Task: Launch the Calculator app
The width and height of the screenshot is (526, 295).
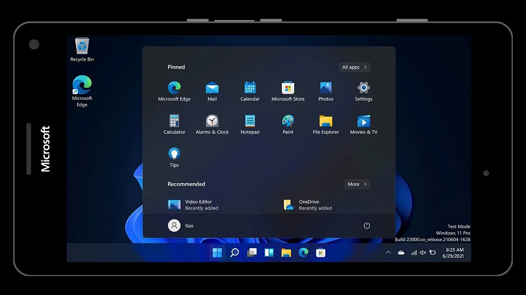Action: [174, 125]
